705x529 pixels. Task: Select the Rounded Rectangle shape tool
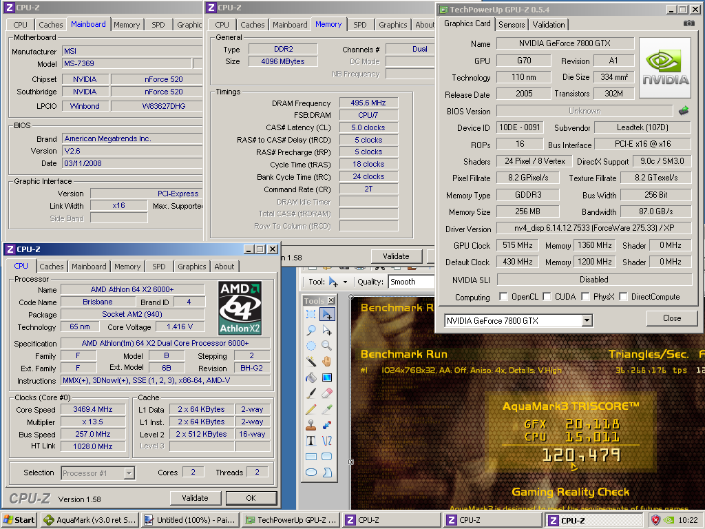tap(327, 457)
